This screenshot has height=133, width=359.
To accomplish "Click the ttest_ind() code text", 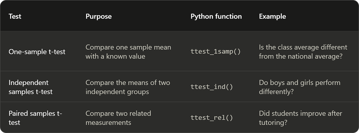I will [212, 87].
